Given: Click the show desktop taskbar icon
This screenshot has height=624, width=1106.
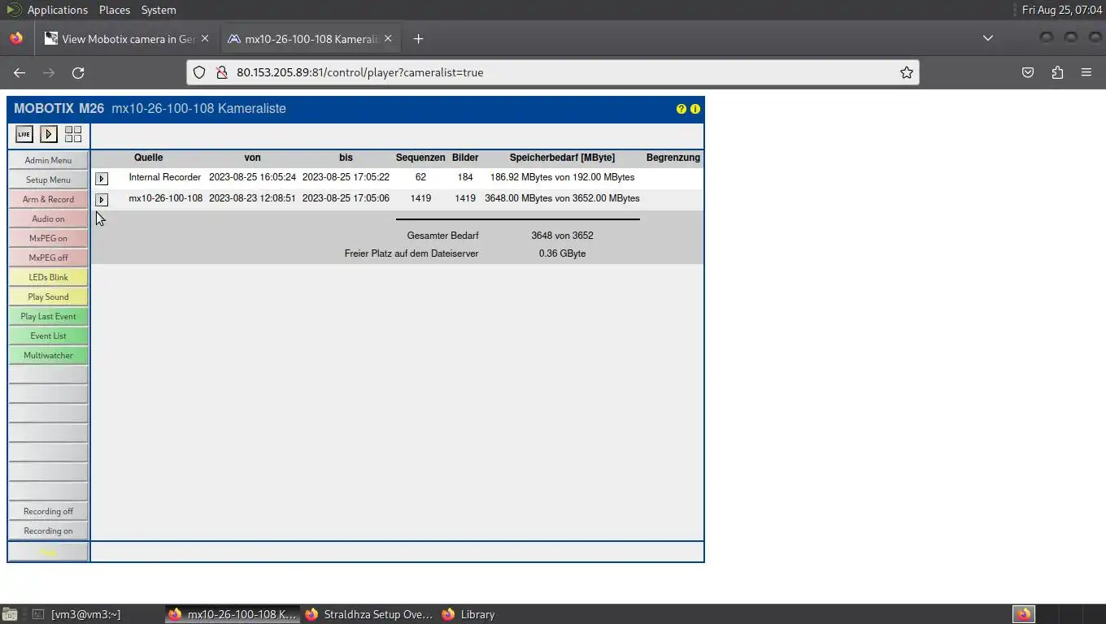Looking at the screenshot, I should tap(9, 614).
